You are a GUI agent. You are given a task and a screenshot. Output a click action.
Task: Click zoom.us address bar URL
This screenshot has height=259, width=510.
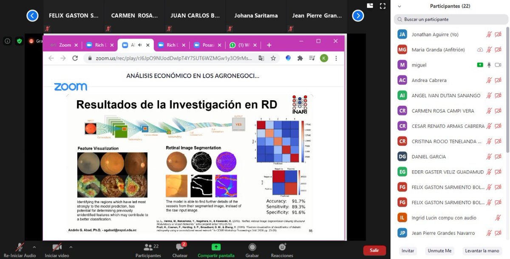pyautogui.click(x=174, y=58)
